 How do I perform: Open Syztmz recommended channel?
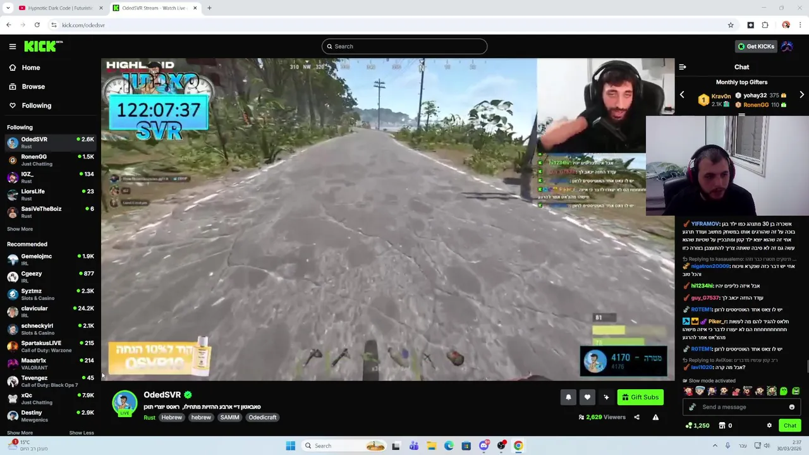pos(51,294)
